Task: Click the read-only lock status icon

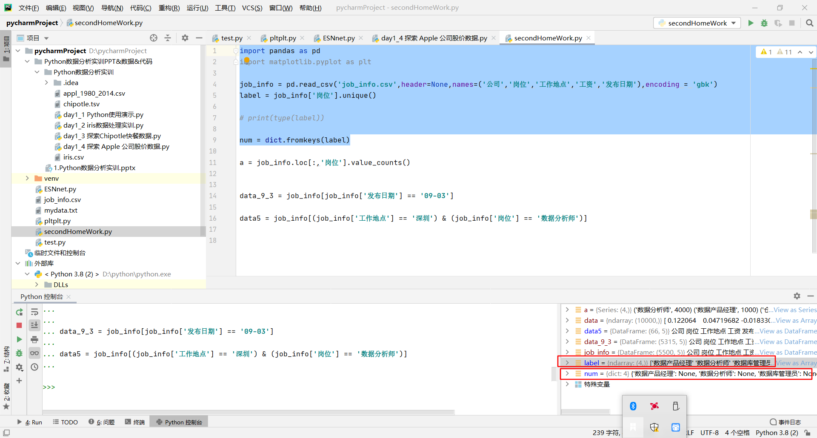Action: tap(808, 433)
